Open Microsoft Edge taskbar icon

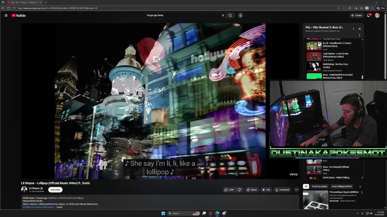[x=217, y=213]
